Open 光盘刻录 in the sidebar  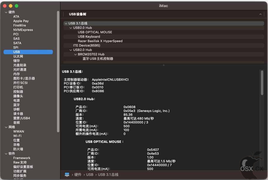(20, 65)
